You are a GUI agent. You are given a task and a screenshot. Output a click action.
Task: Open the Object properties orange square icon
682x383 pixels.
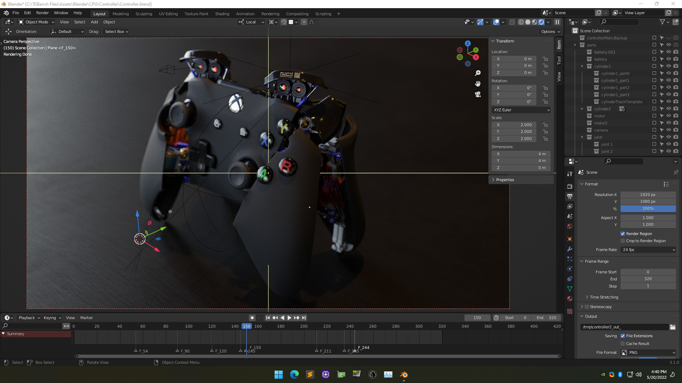click(570, 239)
